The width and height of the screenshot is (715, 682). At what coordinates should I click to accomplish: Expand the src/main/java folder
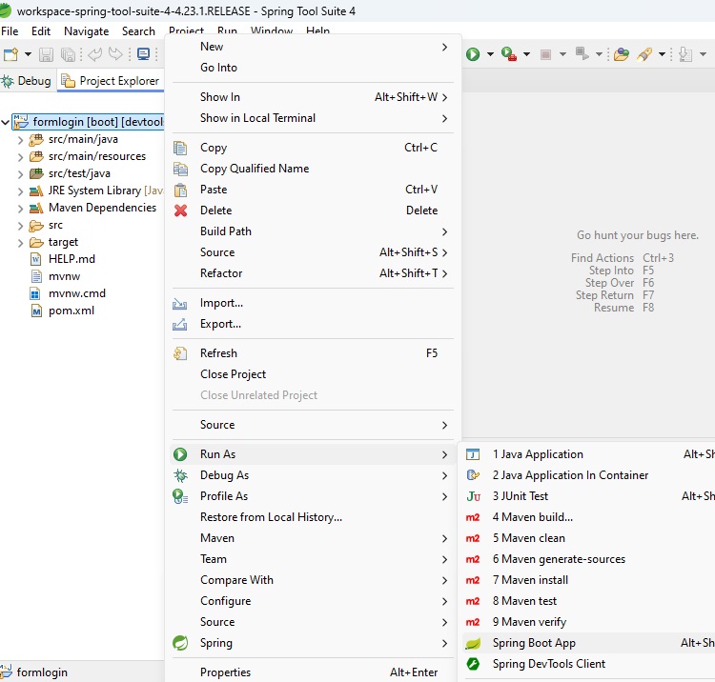click(x=20, y=139)
